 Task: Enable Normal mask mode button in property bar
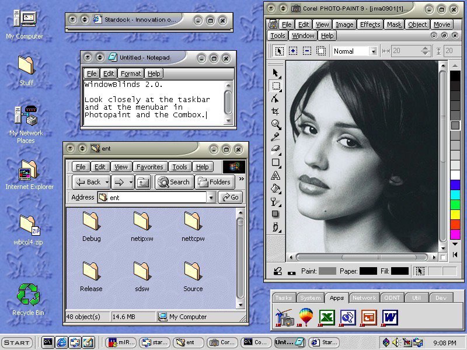(x=279, y=51)
